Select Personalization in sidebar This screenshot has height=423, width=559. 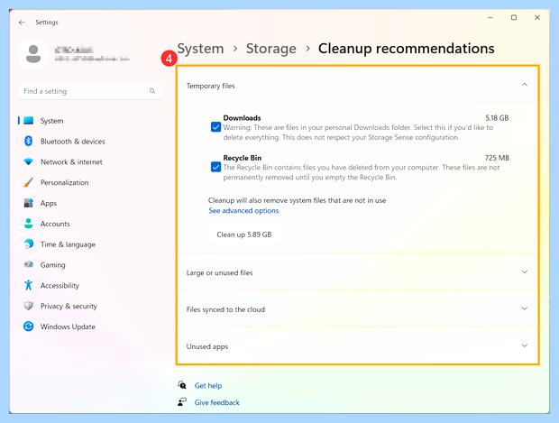click(x=65, y=182)
